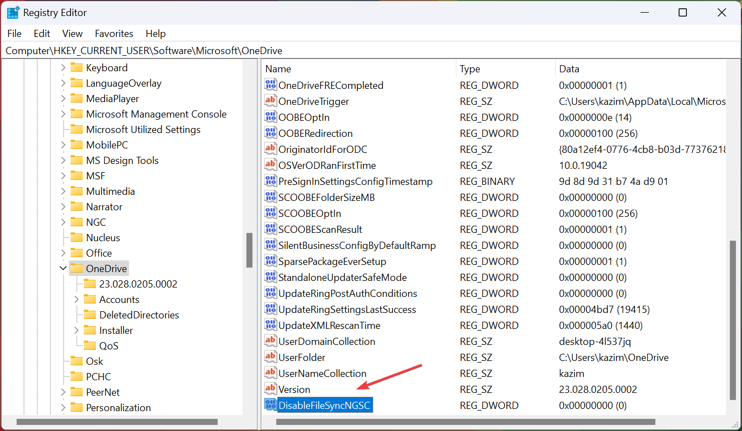Image resolution: width=742 pixels, height=431 pixels.
Task: Select the 23.028.0205.0002 subkey in tree
Action: click(x=138, y=284)
